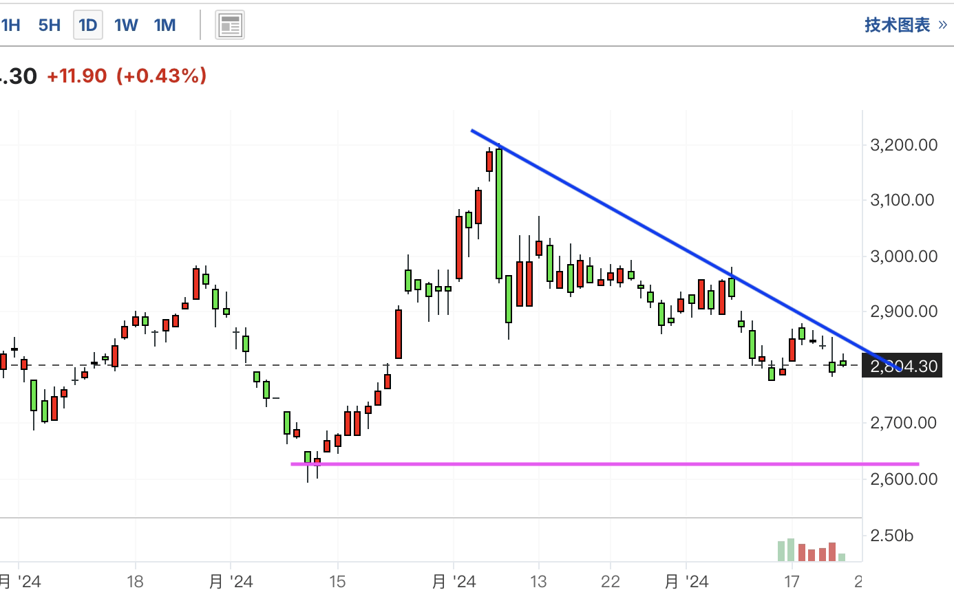Click the (+0.43%) percent change value

tap(162, 76)
